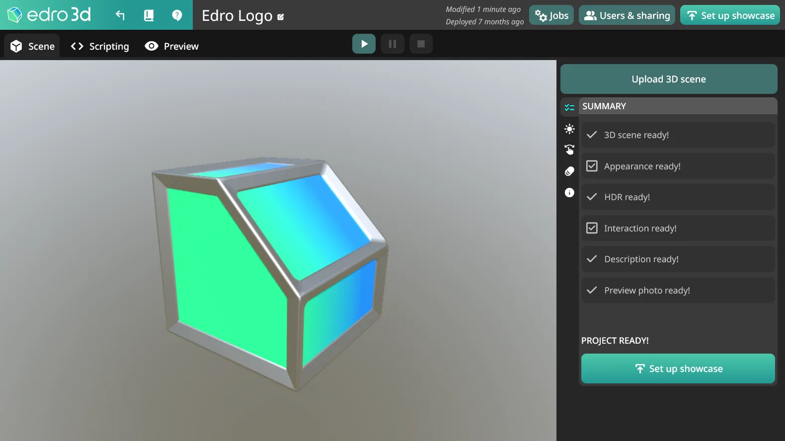Click the Modified 1 minute ago text
This screenshot has height=441, width=785.
[483, 9]
